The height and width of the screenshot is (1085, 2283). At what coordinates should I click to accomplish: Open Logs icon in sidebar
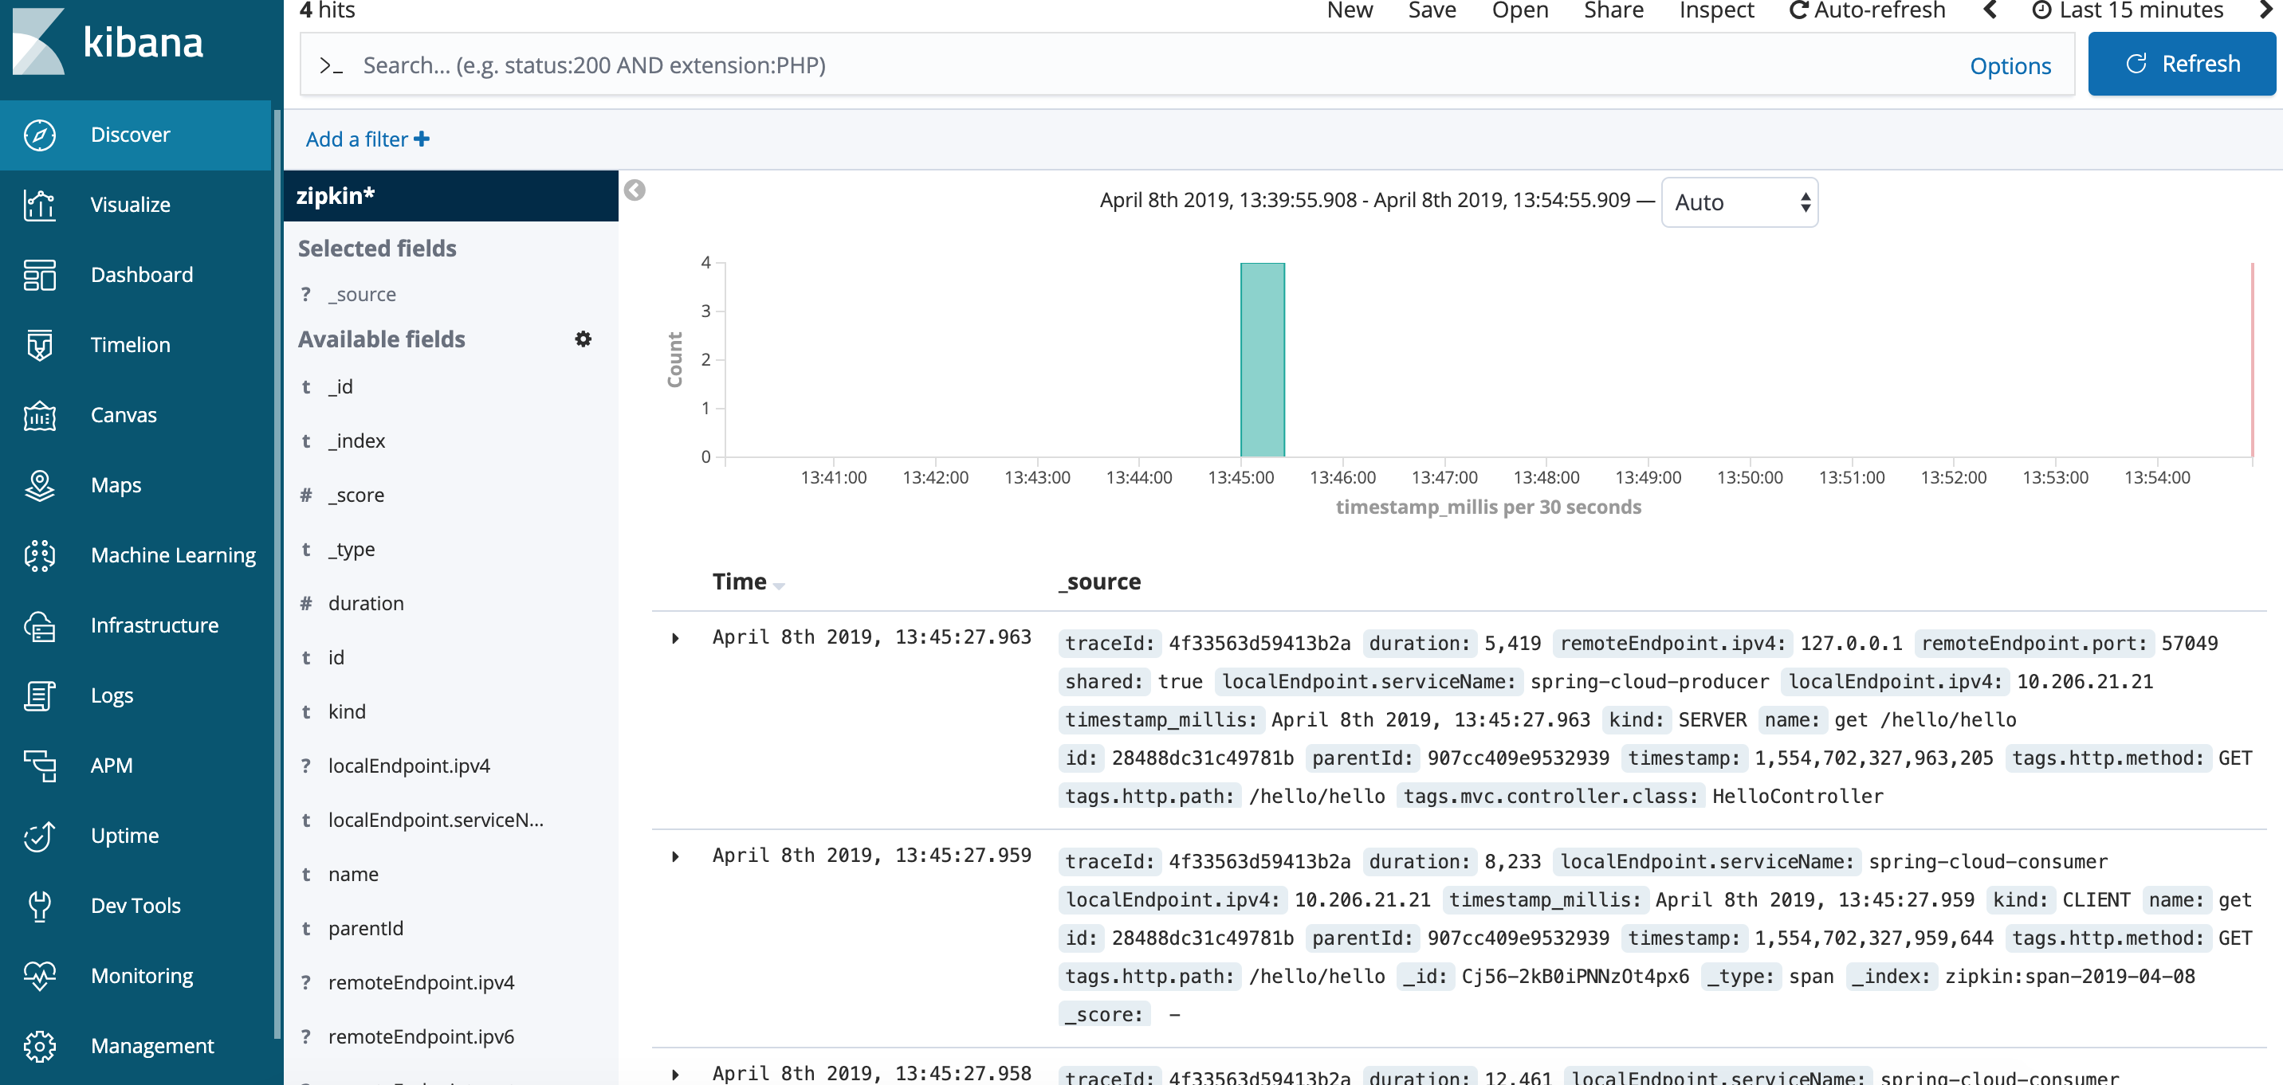tap(40, 695)
